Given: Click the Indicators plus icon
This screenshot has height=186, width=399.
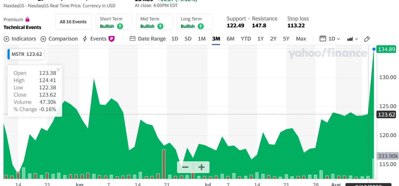Looking at the screenshot, I should tap(6, 39).
